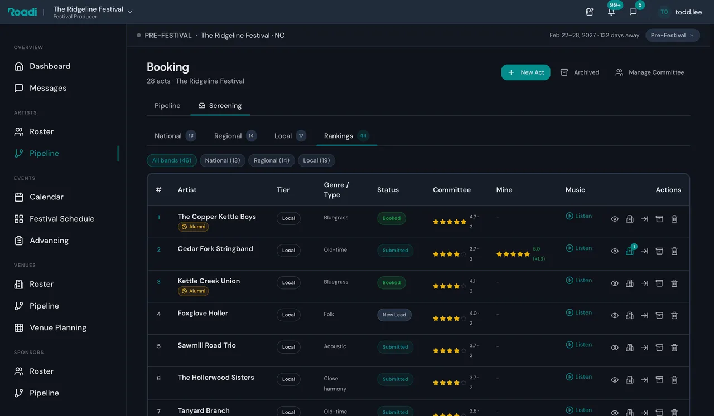Open Cedar Fork Stringband notes icon with badge
The image size is (714, 416).
pos(630,251)
